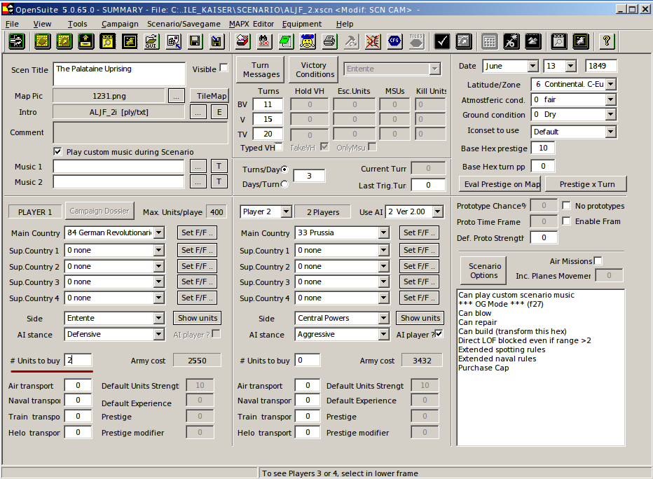The height and width of the screenshot is (479, 653).
Task: Click the gray grid table toolbar icon
Action: [x=489, y=41]
